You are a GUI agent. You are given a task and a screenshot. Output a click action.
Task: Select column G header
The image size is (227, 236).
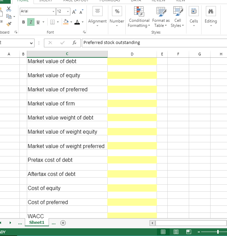pyautogui.click(x=200, y=54)
